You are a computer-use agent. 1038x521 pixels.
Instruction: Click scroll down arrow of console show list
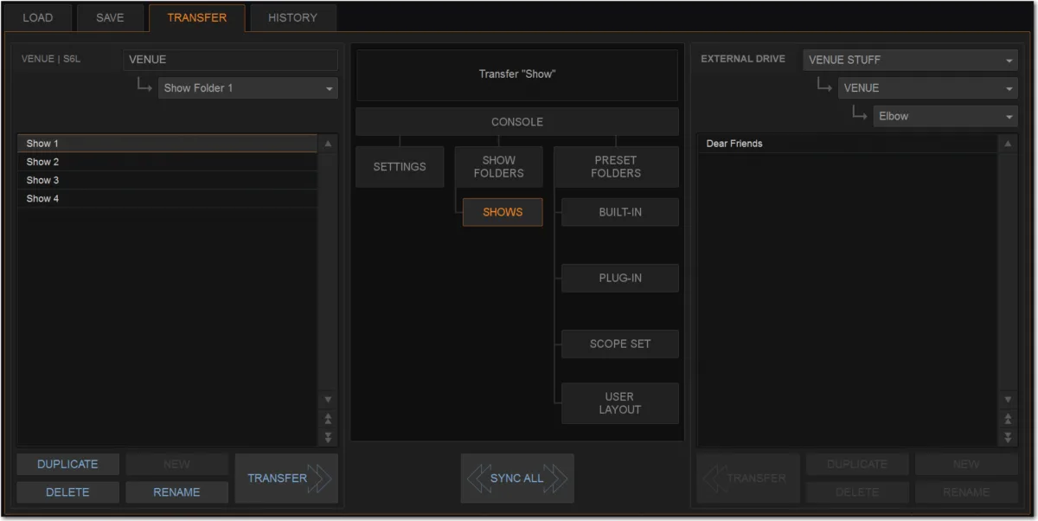(328, 400)
